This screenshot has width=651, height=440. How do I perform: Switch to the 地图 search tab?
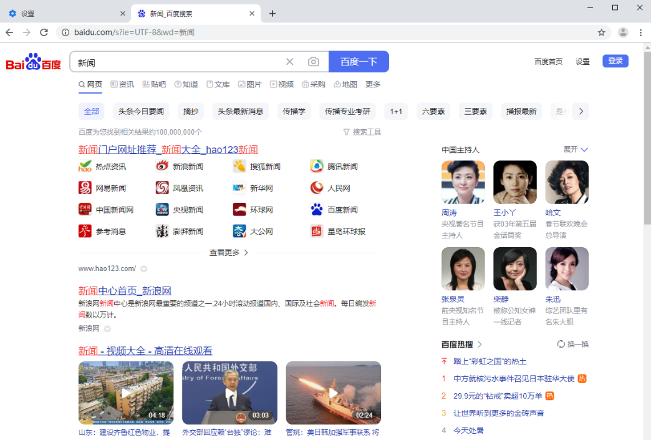pos(345,84)
